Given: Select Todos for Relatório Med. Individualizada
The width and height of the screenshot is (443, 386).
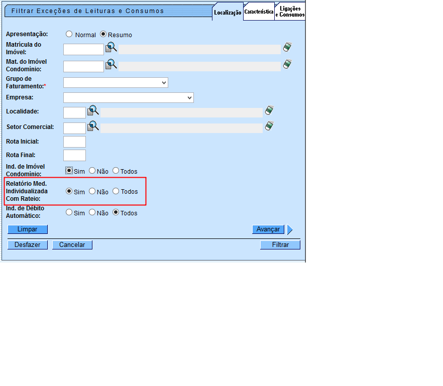Looking at the screenshot, I should pyautogui.click(x=116, y=191).
